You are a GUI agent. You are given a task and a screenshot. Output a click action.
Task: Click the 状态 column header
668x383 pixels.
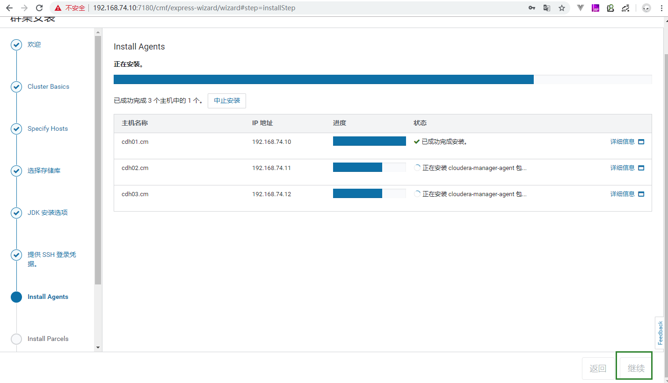(x=420, y=123)
